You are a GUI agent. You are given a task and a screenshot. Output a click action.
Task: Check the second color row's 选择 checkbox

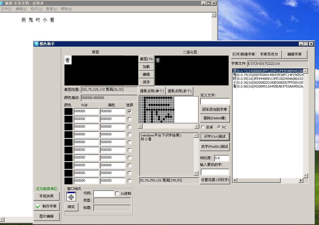[x=130, y=119]
